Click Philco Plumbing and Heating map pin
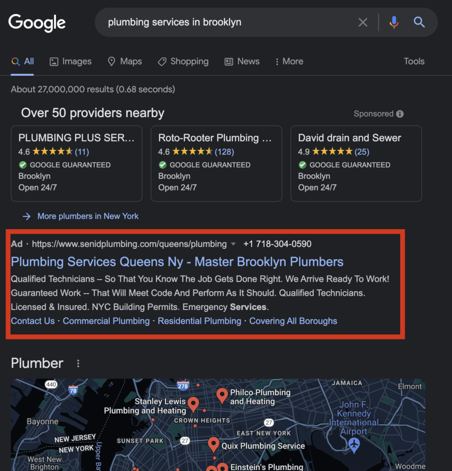 pos(222,395)
